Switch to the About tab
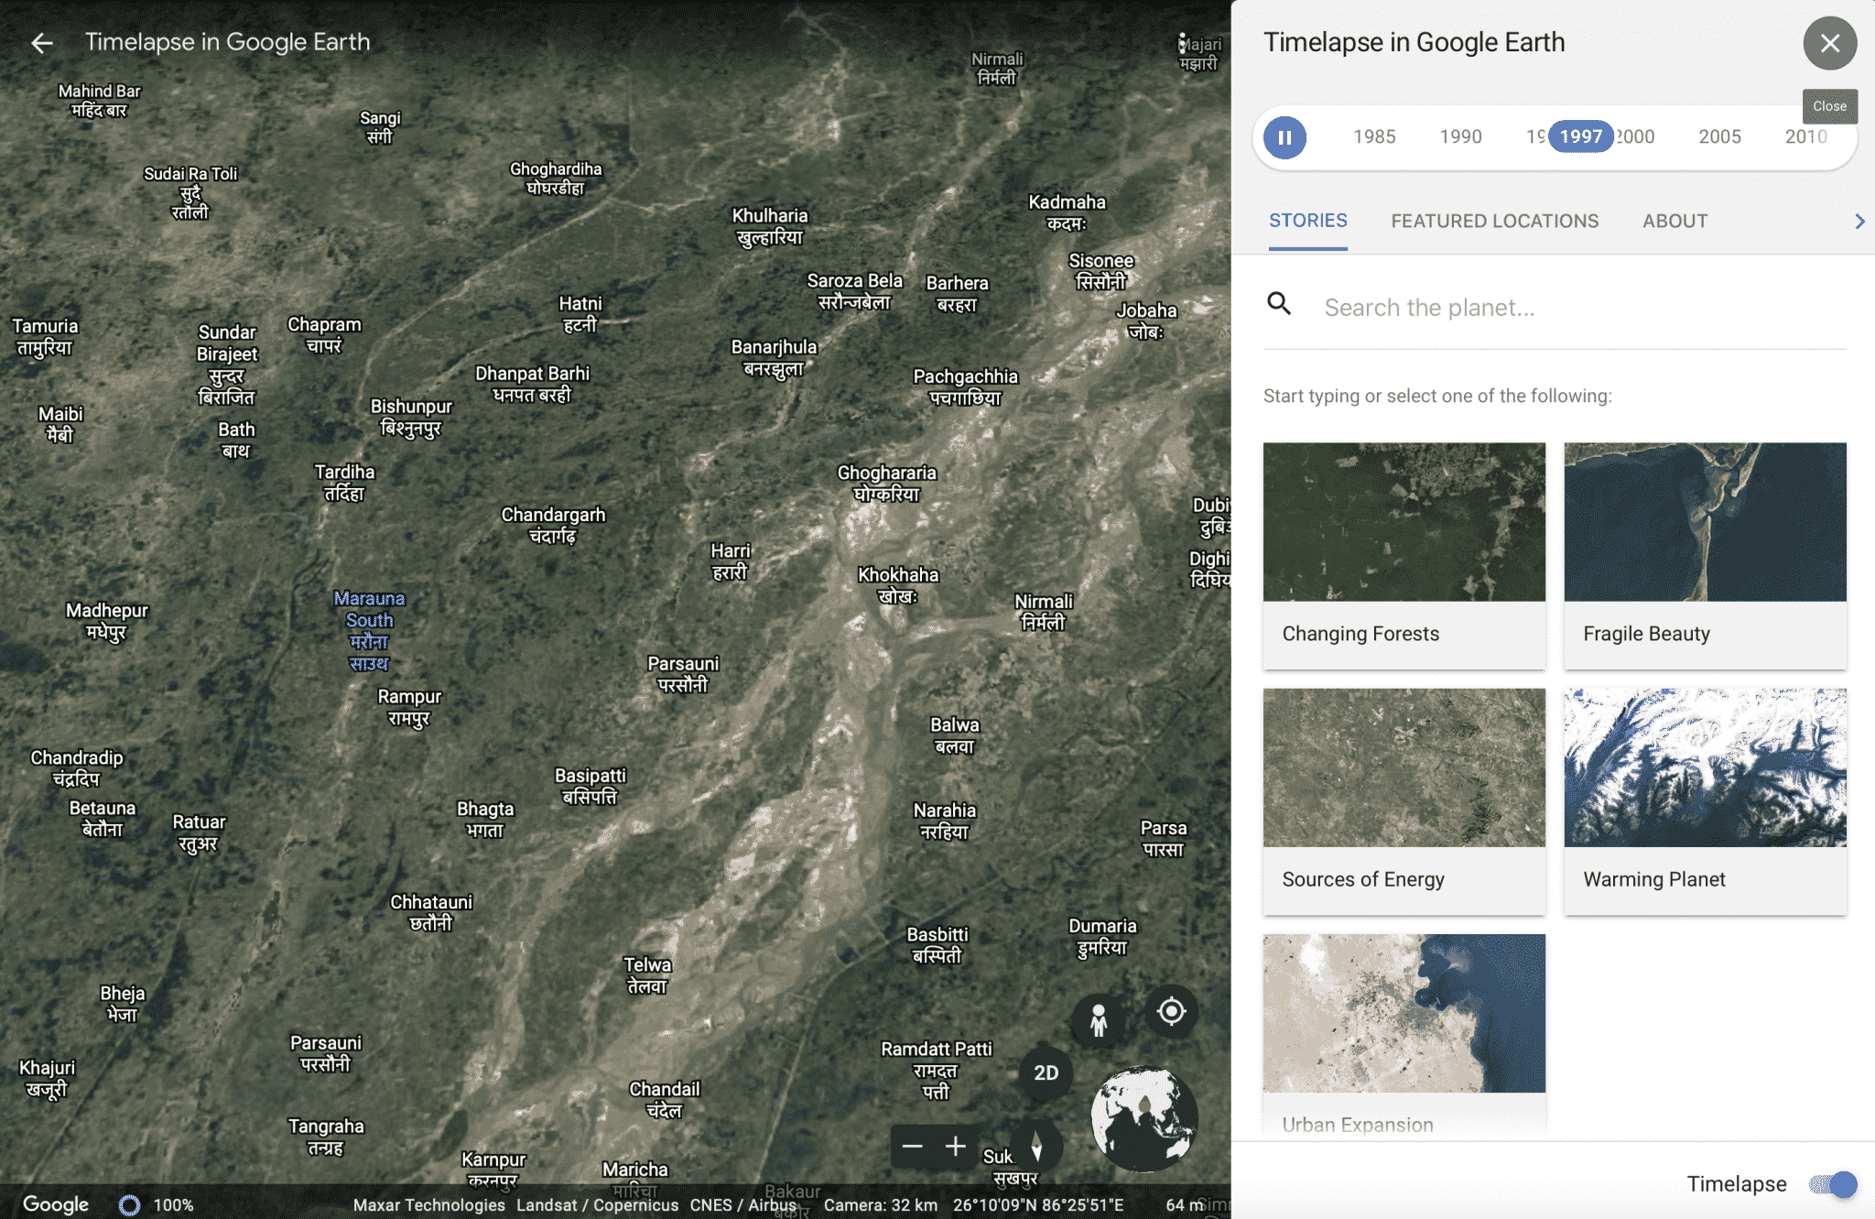 coord(1674,222)
